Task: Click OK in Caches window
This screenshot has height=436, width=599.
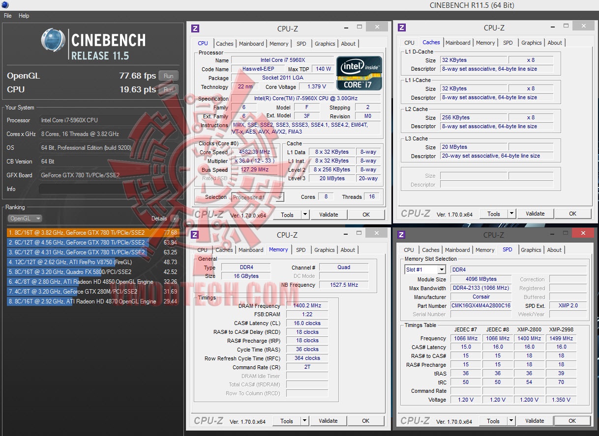Action: tap(572, 214)
